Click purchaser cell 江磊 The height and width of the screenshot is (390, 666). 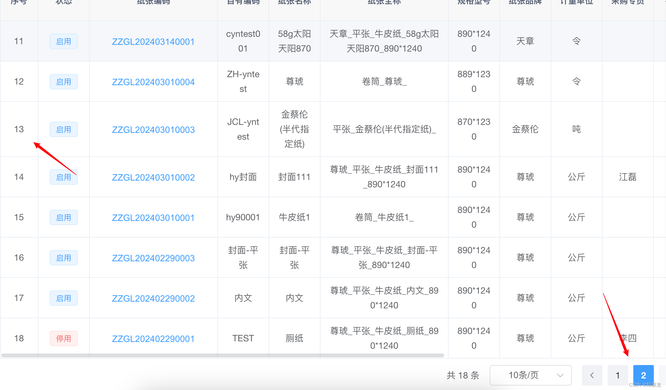click(628, 177)
